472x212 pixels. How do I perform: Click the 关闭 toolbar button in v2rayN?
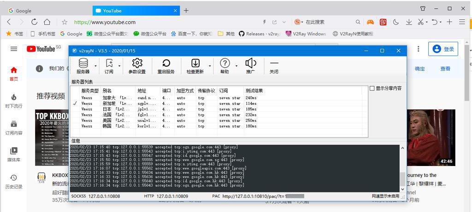pos(274,66)
